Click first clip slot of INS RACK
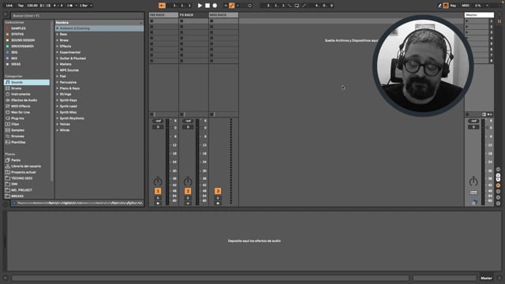Screen dimensions: 505x284 pyautogui.click(x=163, y=21)
